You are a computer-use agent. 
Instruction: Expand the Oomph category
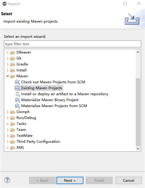coord(8,112)
